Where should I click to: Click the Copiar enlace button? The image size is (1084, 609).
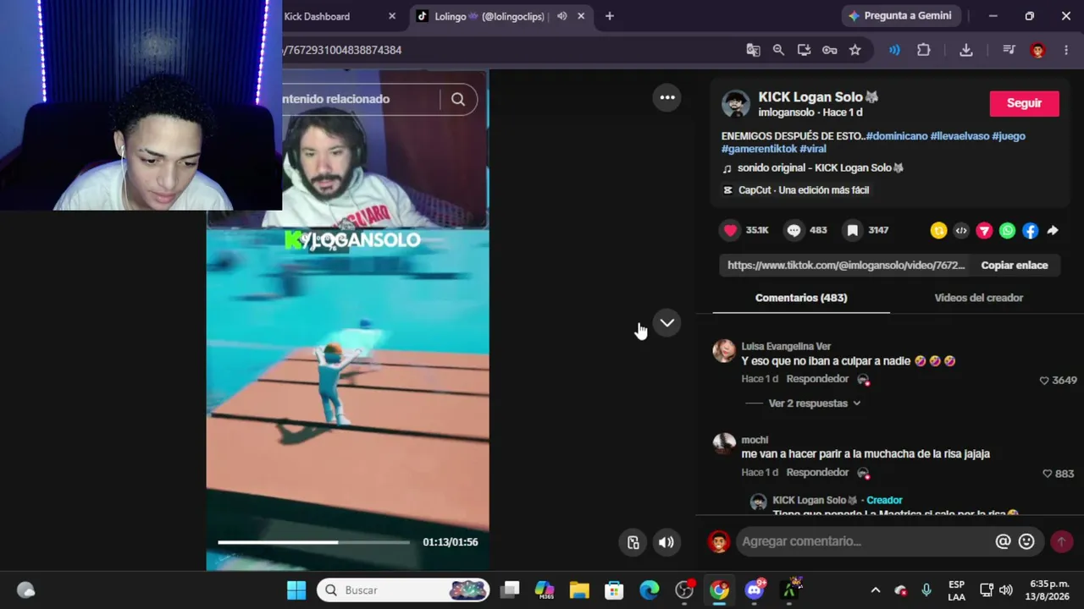click(x=1015, y=266)
